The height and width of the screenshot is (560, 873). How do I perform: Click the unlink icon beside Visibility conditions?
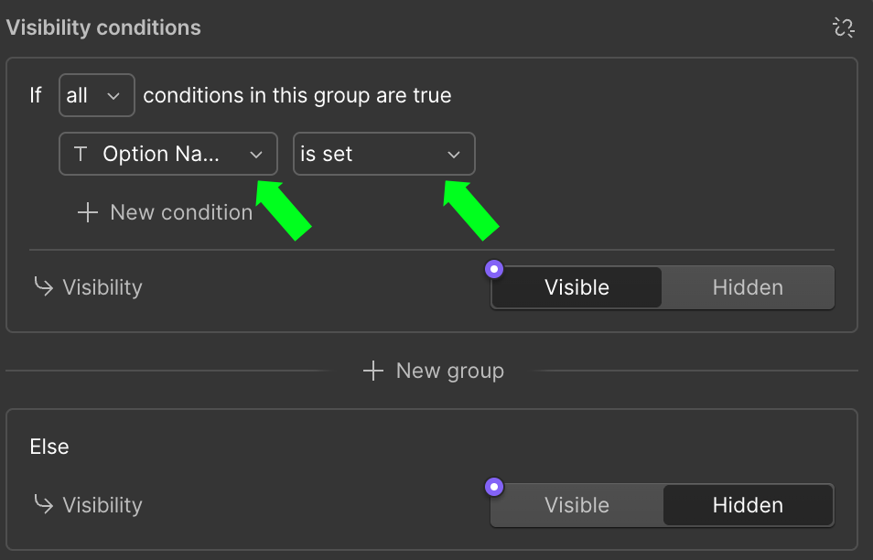[x=843, y=27]
